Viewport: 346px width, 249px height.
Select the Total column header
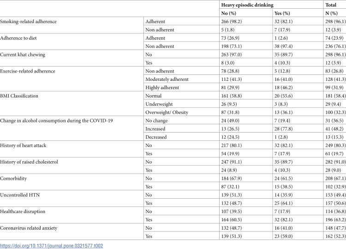click(x=331, y=5)
